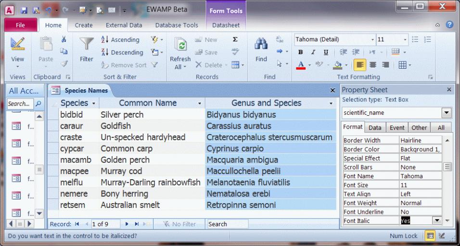Sort records Ascending

[x=120, y=39]
